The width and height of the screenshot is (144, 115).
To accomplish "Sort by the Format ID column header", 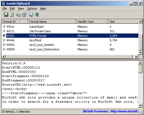I will (15, 22).
